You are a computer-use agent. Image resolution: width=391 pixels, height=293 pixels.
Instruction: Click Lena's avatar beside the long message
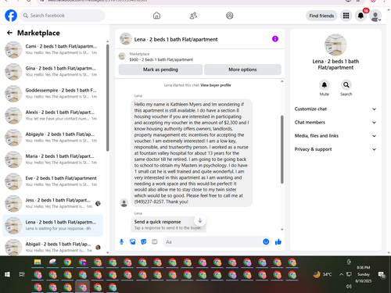[124, 203]
